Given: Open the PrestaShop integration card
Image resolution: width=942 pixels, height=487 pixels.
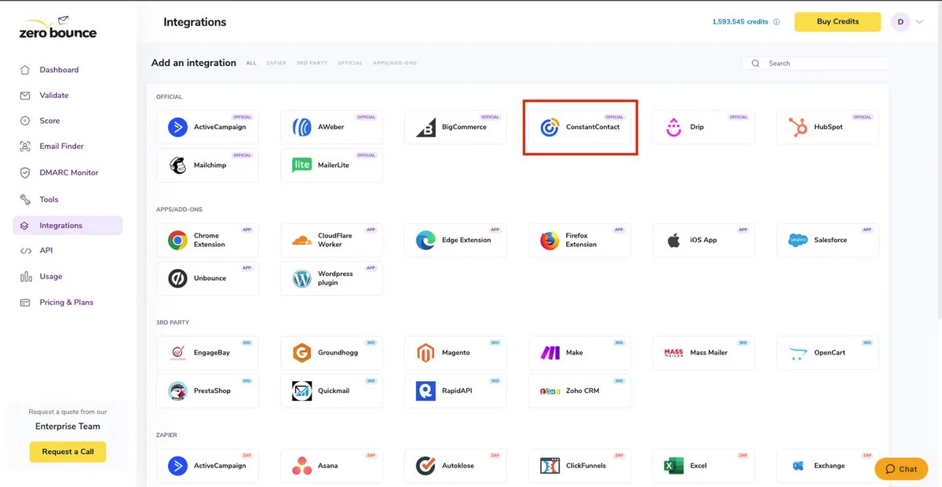Looking at the screenshot, I should [x=207, y=391].
